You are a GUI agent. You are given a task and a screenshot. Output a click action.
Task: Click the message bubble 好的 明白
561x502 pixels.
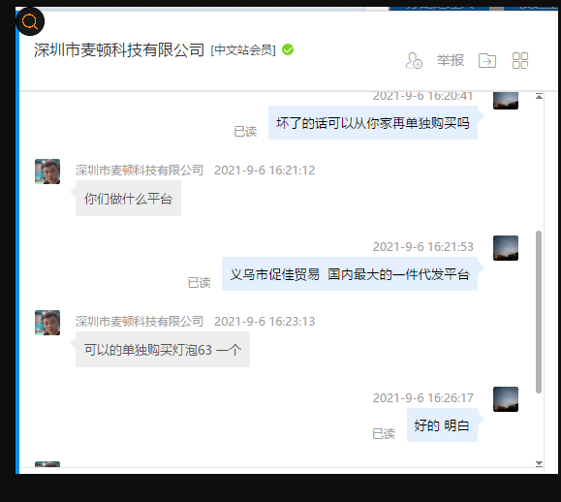pyautogui.click(x=442, y=425)
